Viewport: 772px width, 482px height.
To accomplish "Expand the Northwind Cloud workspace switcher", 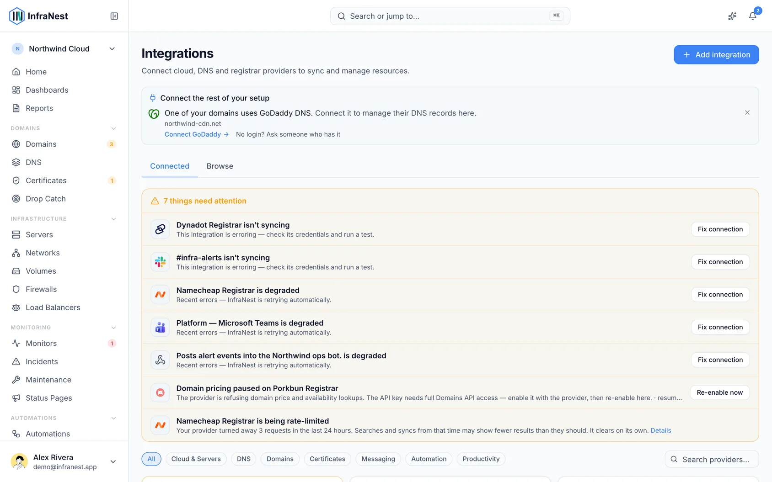I will [x=64, y=49].
